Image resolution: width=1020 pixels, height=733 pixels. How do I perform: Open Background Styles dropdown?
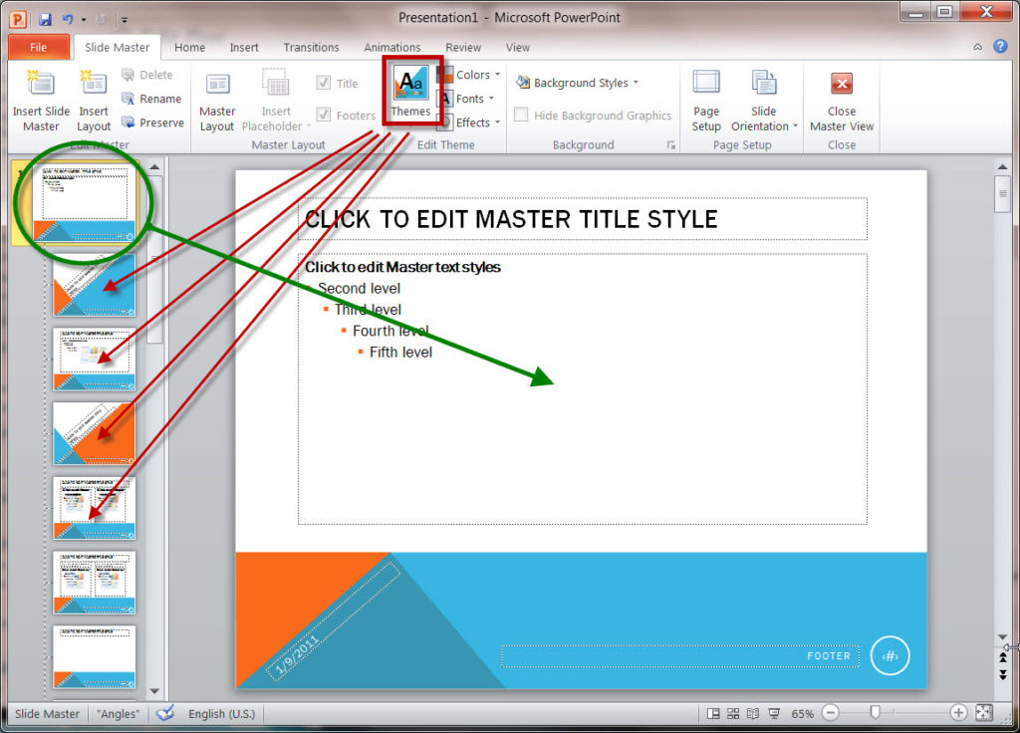[578, 83]
